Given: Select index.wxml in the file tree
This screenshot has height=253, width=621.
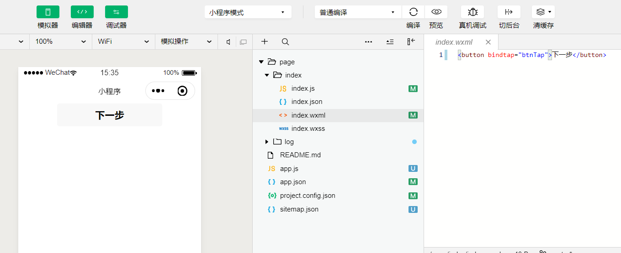Looking at the screenshot, I should 338,115.
